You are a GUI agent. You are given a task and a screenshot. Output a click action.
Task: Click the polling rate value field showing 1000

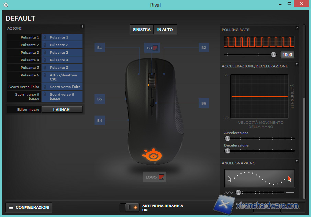tap(287, 55)
